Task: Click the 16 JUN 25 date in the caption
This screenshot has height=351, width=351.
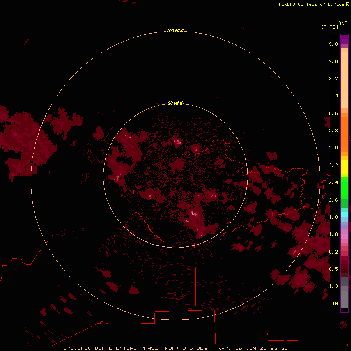Action: [251, 348]
